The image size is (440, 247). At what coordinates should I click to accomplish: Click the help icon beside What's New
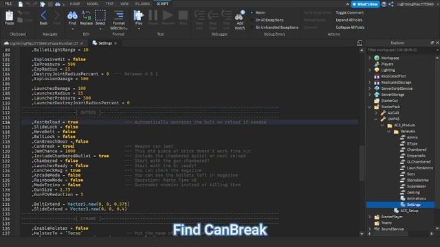(x=384, y=4)
